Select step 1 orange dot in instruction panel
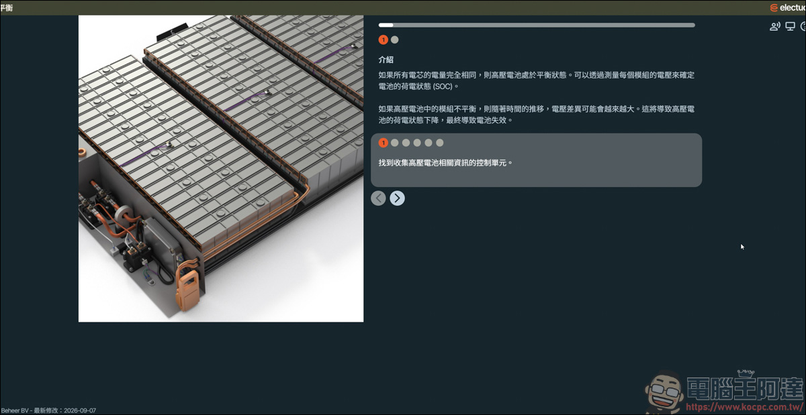Screen dimensions: 806x415 384,143
